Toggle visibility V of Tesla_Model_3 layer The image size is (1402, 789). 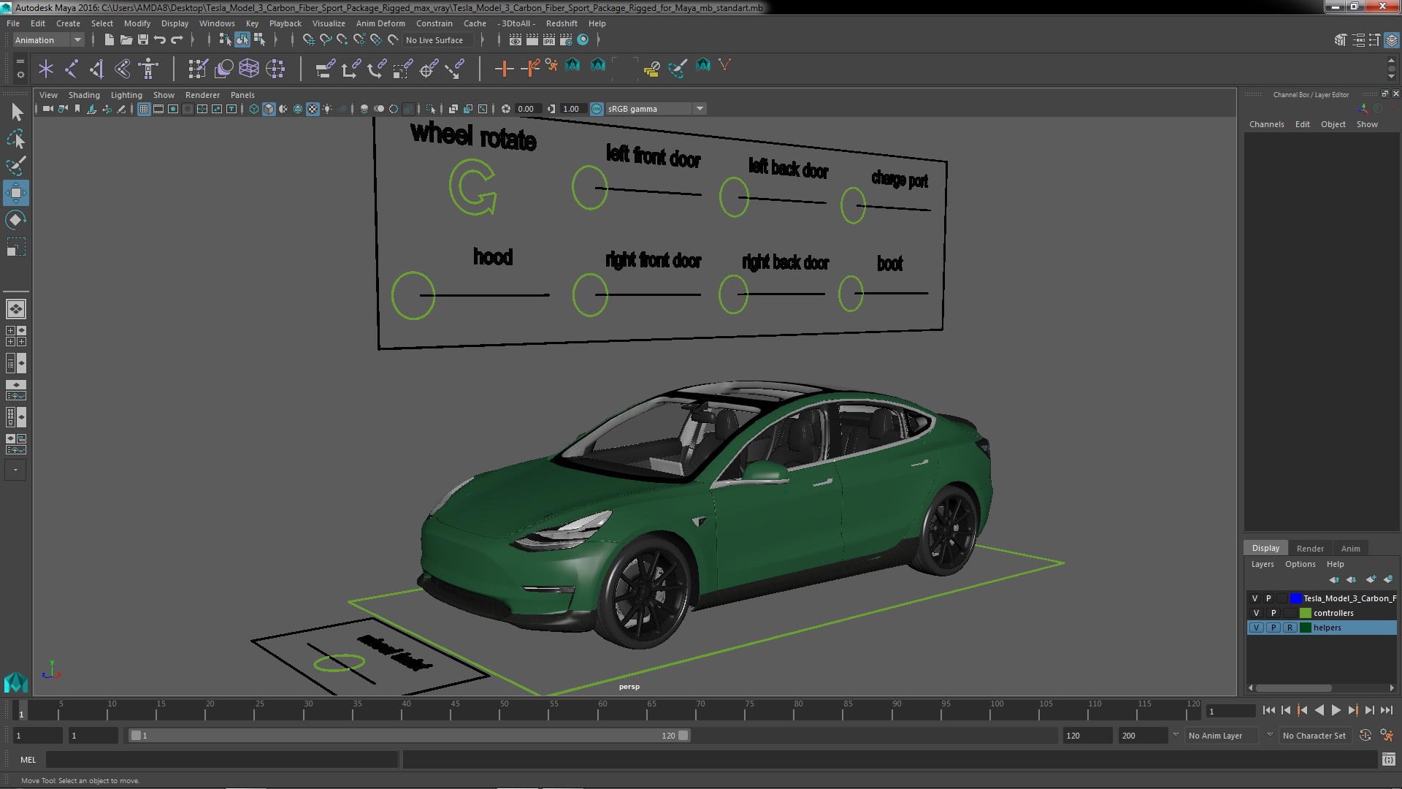coord(1255,598)
